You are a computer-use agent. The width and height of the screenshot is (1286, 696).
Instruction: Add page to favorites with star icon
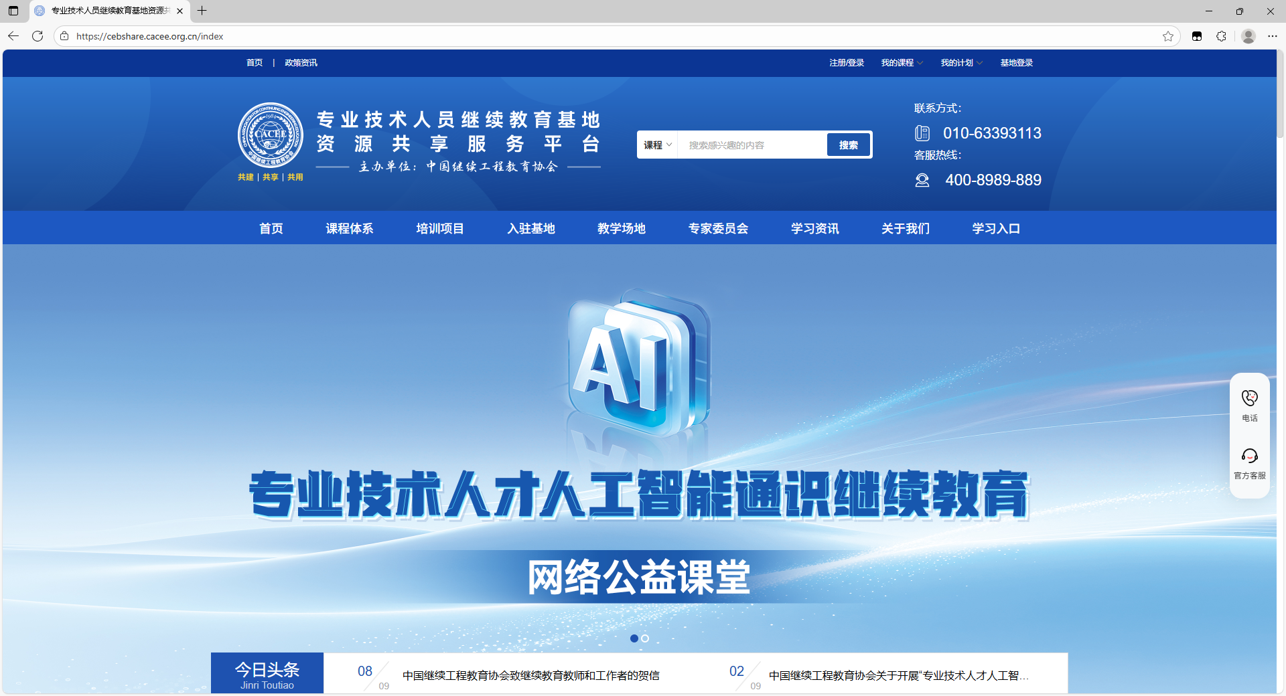pos(1168,36)
